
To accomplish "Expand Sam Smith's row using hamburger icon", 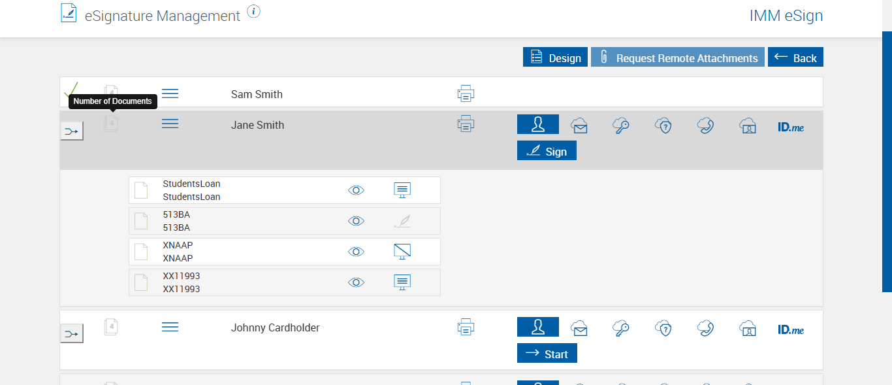I will click(x=170, y=93).
